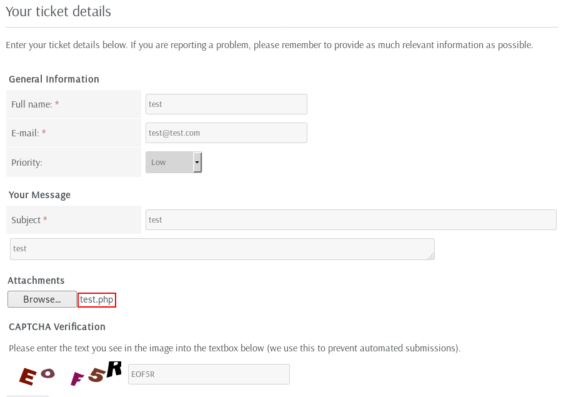Click the Subject input field
This screenshot has width=566, height=397.
(x=350, y=219)
